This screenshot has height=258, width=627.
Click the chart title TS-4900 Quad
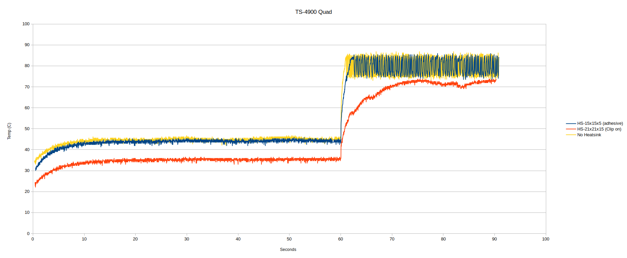coord(313,12)
